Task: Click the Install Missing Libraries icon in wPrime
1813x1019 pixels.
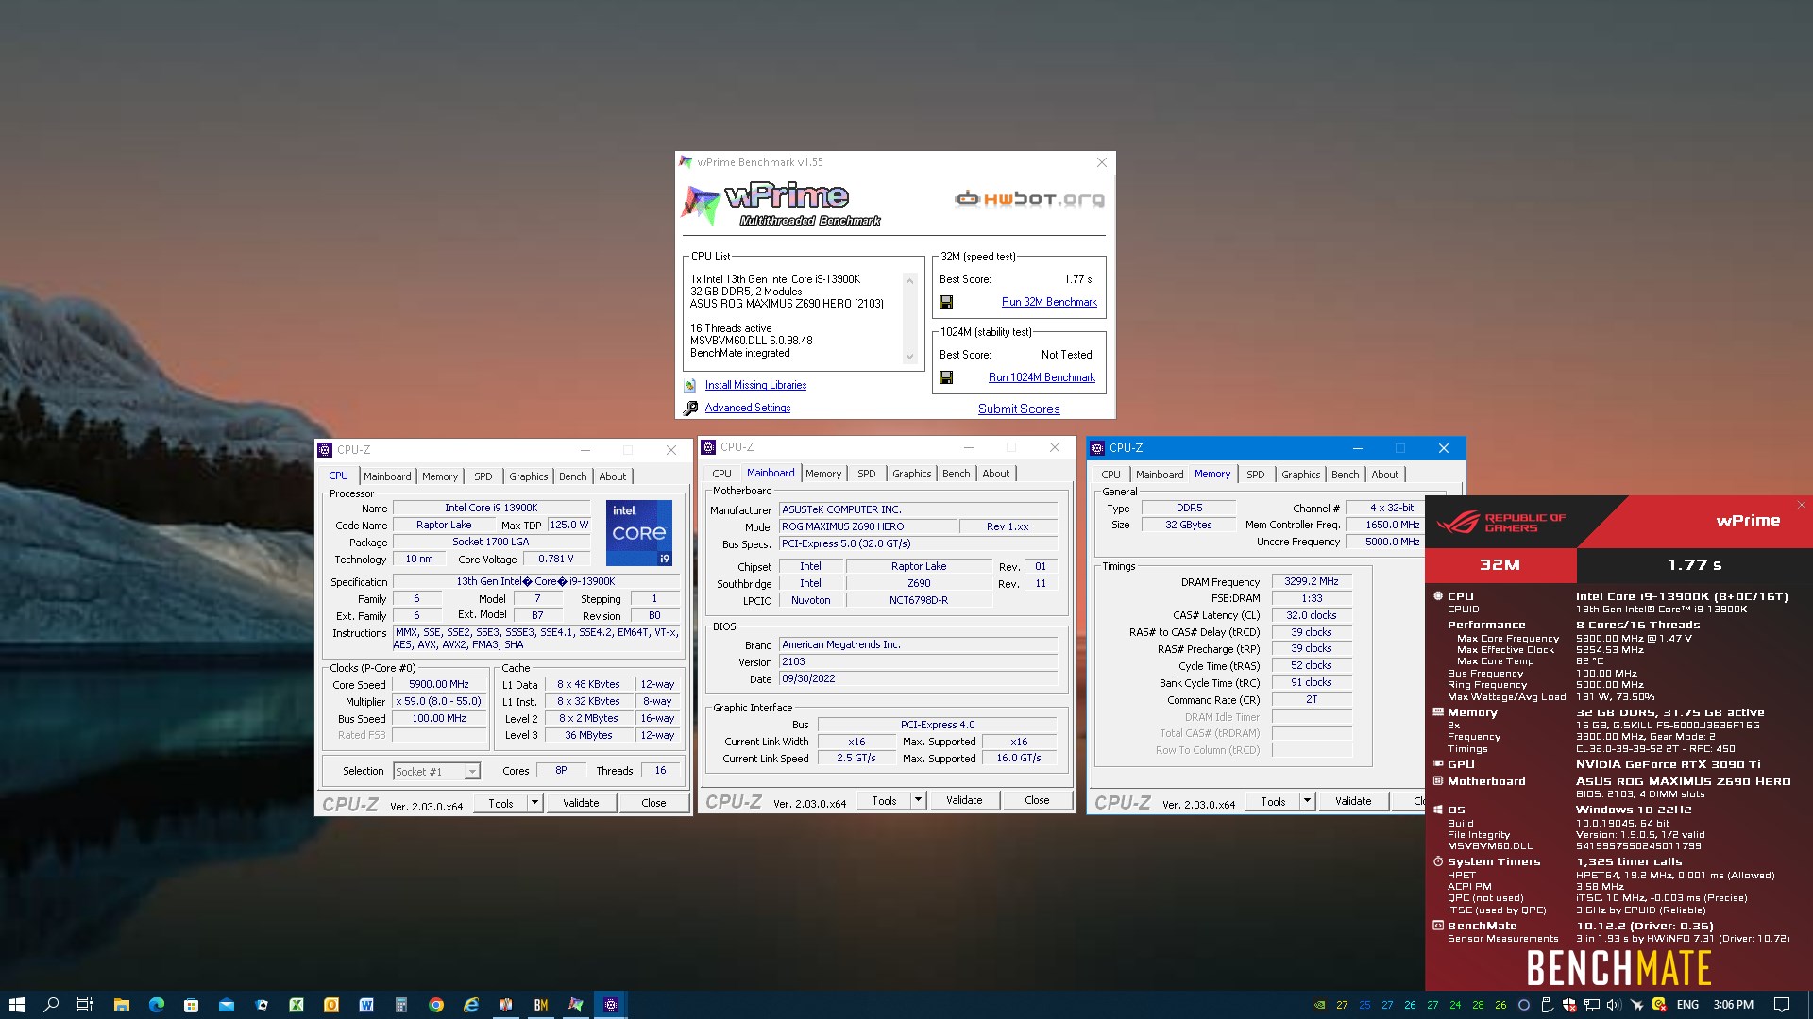Action: coord(690,385)
